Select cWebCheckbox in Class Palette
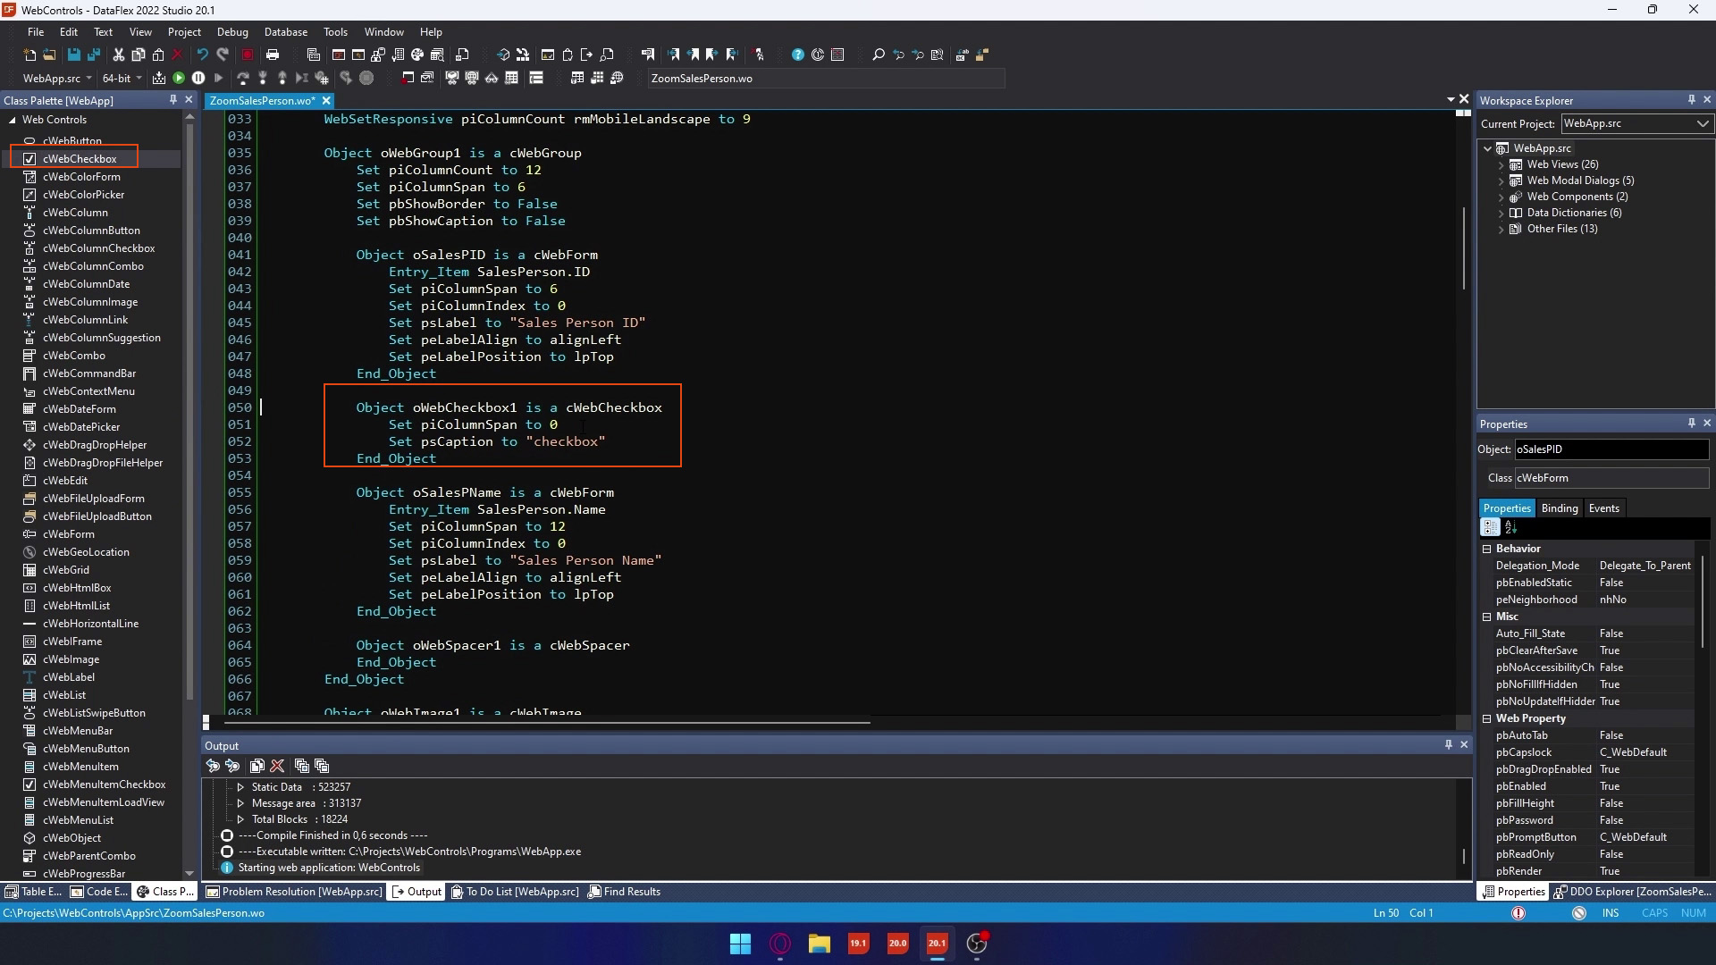 (x=80, y=159)
